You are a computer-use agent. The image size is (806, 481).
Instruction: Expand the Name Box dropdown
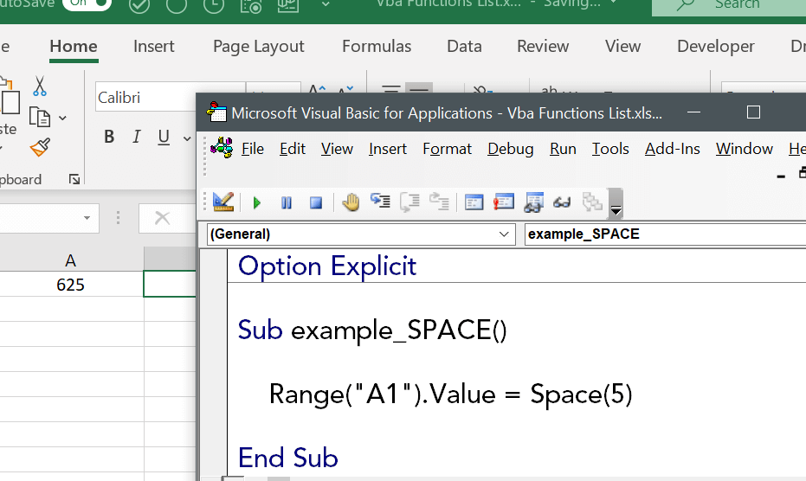[x=87, y=218]
